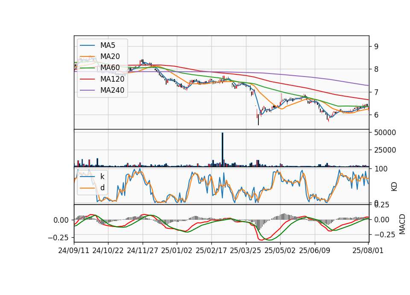Click the 25/06/09 date label
The image size is (410, 295).
[315, 251]
